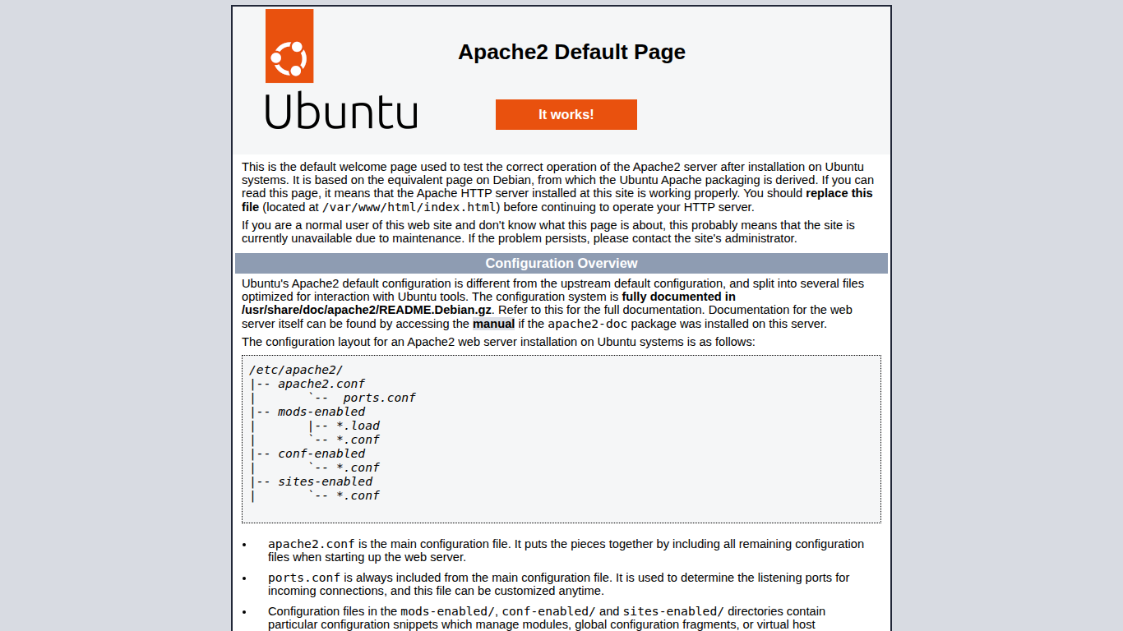Image resolution: width=1123 pixels, height=631 pixels.
Task: Click the black Ubuntu wordmark
Action: tap(341, 111)
